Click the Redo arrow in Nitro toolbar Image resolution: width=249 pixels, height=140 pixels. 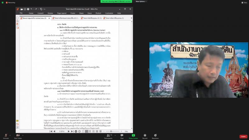coord(36,9)
